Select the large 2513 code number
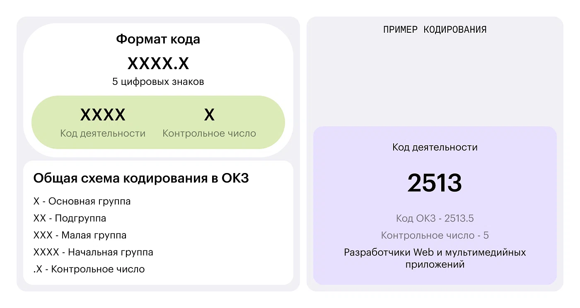This screenshot has width=580, height=308. (435, 183)
